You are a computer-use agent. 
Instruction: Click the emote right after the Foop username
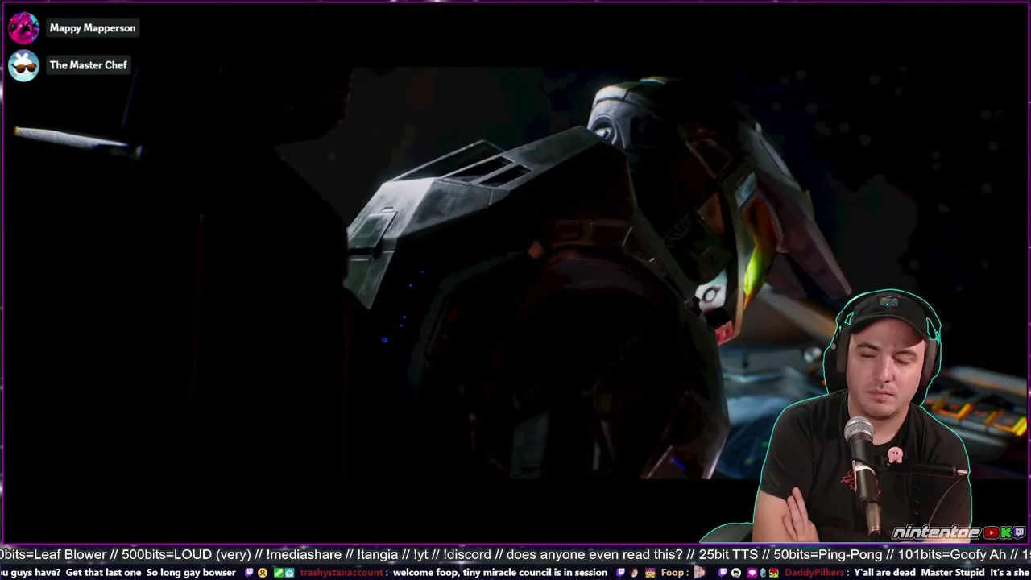tap(698, 573)
